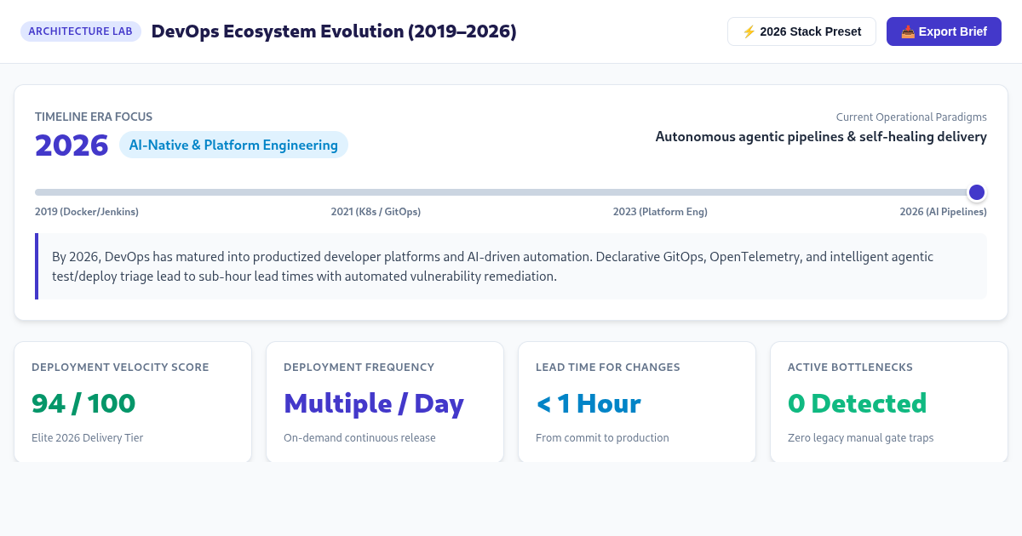Jump to 2023 (Platform Eng) marker
The height and width of the screenshot is (536, 1022).
660,212
